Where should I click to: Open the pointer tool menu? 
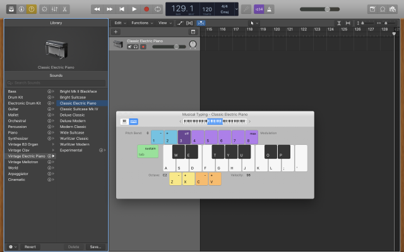(254, 23)
